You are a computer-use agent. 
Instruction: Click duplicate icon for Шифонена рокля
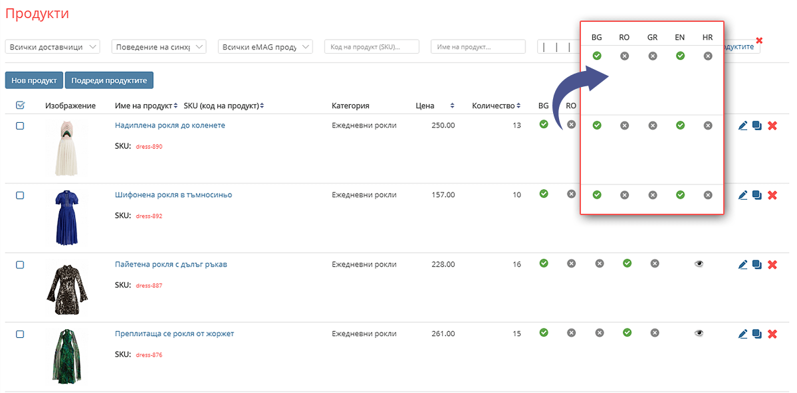pyautogui.click(x=757, y=195)
